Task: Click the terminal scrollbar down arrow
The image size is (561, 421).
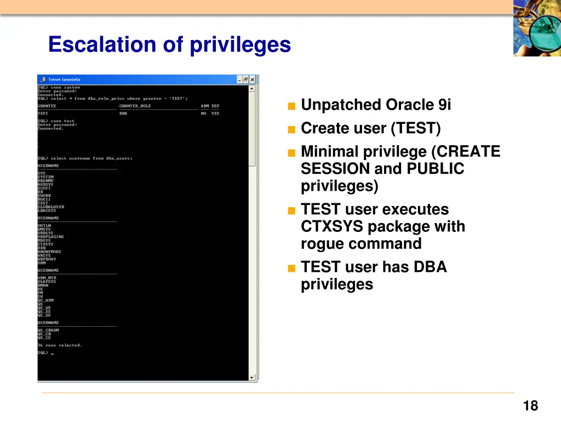Action: 252,377
